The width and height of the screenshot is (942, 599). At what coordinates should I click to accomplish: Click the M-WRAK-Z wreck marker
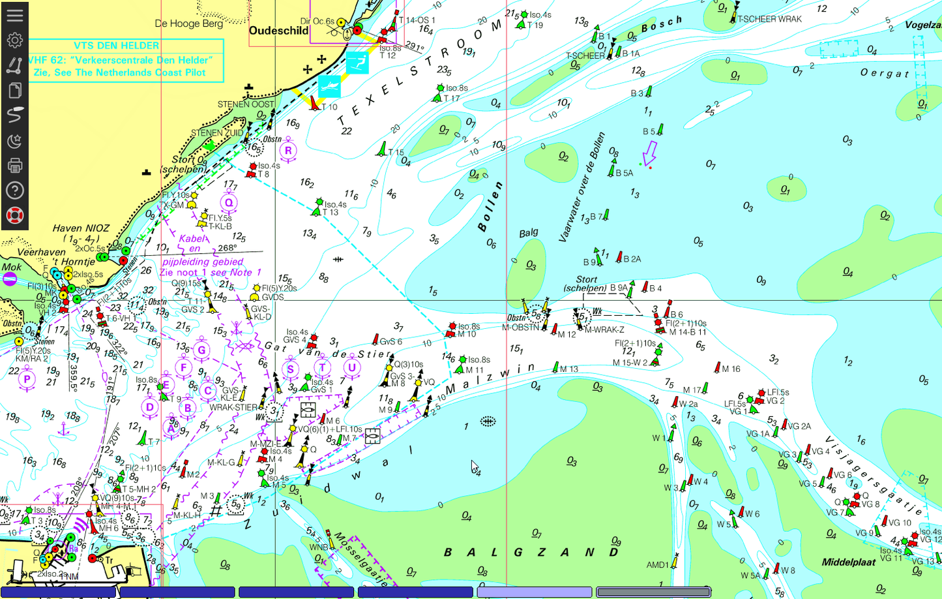click(x=579, y=318)
